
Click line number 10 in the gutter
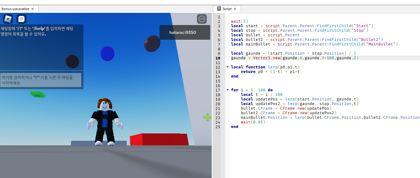point(218,58)
